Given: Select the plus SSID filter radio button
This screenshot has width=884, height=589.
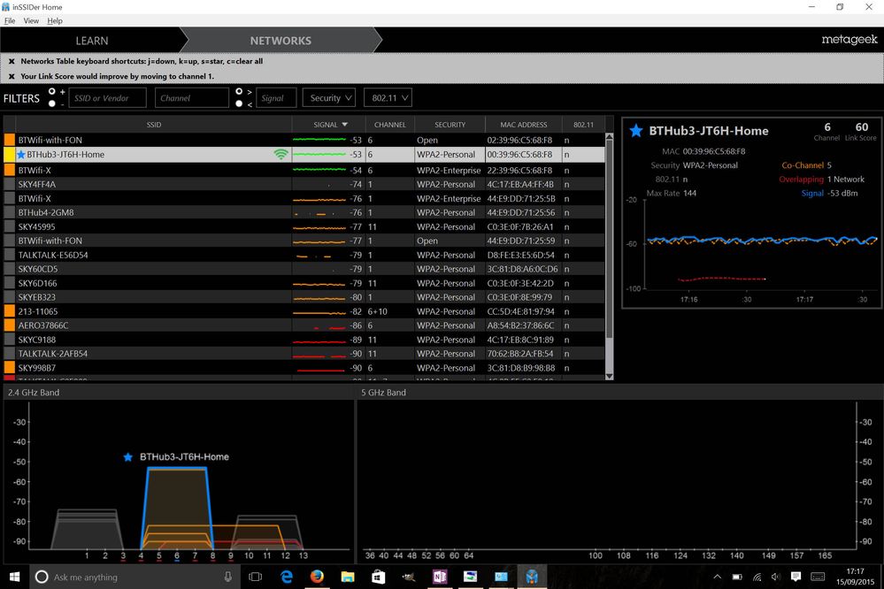Looking at the screenshot, I should (52, 91).
